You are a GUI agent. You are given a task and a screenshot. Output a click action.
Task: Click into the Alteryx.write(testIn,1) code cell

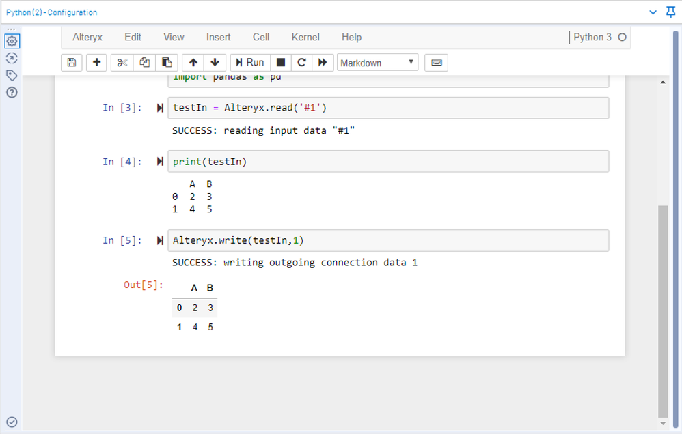[x=388, y=241]
